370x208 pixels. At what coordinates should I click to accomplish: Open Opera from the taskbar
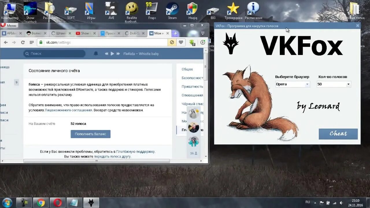[x=58, y=203]
